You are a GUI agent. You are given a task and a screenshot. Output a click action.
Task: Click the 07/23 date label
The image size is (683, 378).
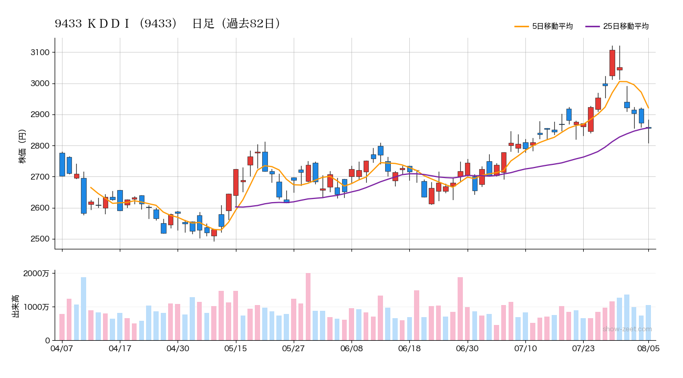(x=583, y=348)
